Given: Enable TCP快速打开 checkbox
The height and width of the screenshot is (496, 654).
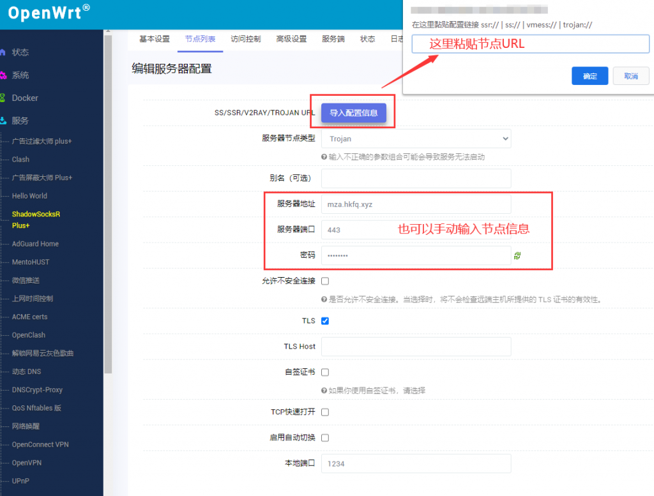Looking at the screenshot, I should point(325,412).
